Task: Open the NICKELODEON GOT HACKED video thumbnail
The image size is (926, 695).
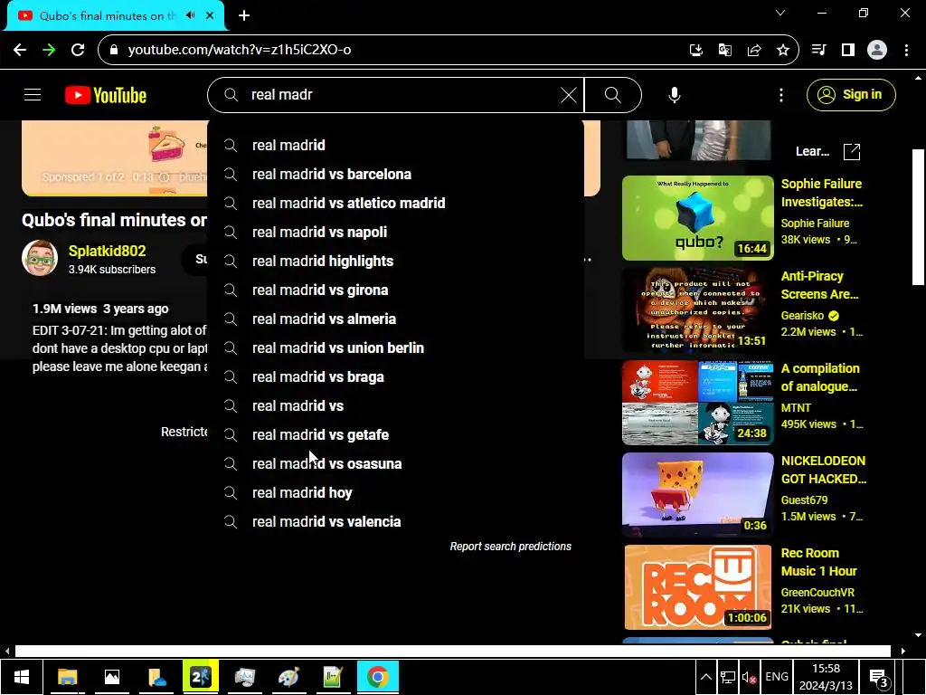Action: coord(697,495)
